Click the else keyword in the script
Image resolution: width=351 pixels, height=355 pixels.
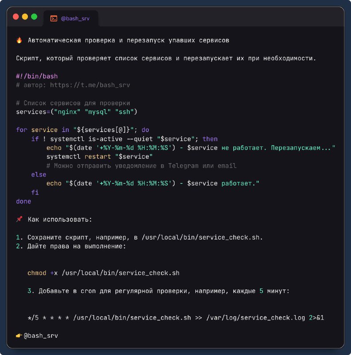coord(39,174)
